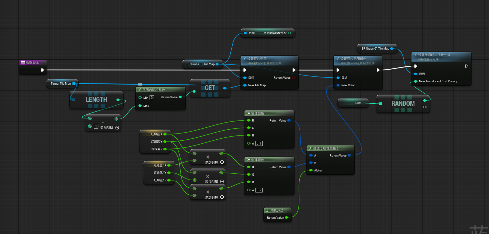Click the RANDOM node top output pin
Image resolution: width=489 pixels, height=234 pixels.
425,100
